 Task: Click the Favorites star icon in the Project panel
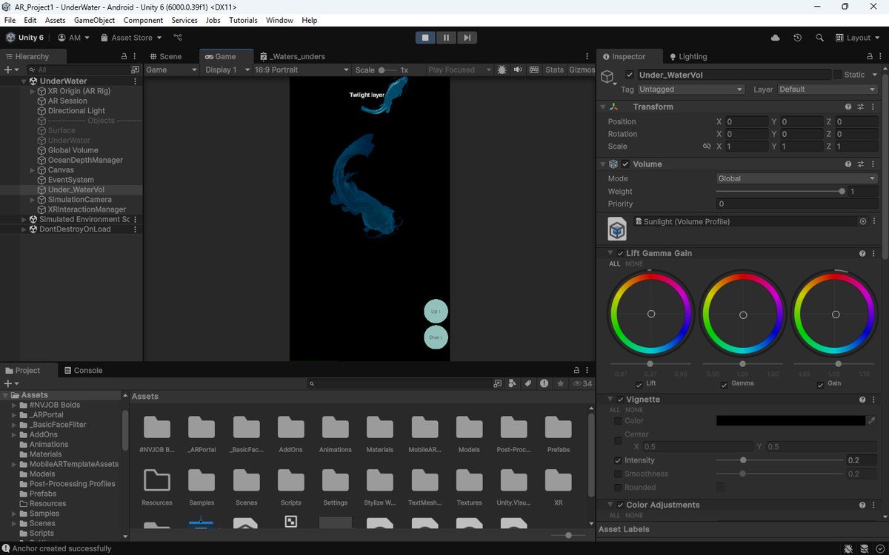[x=561, y=383]
